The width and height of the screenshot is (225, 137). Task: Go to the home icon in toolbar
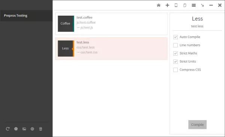(159, 5)
